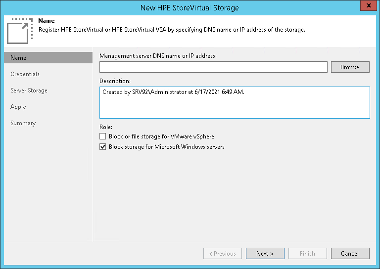The image size is (380, 269).
Task: Click the 'Register HPE StoreVirtual' description text
Action: pyautogui.click(x=172, y=30)
